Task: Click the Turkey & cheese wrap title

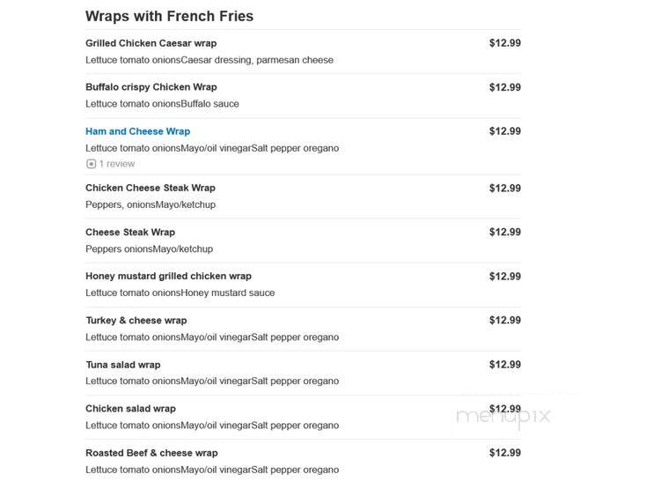Action: 136,320
